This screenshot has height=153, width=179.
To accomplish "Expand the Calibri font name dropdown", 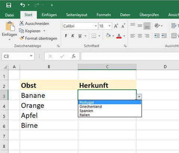I will tap(96, 26).
